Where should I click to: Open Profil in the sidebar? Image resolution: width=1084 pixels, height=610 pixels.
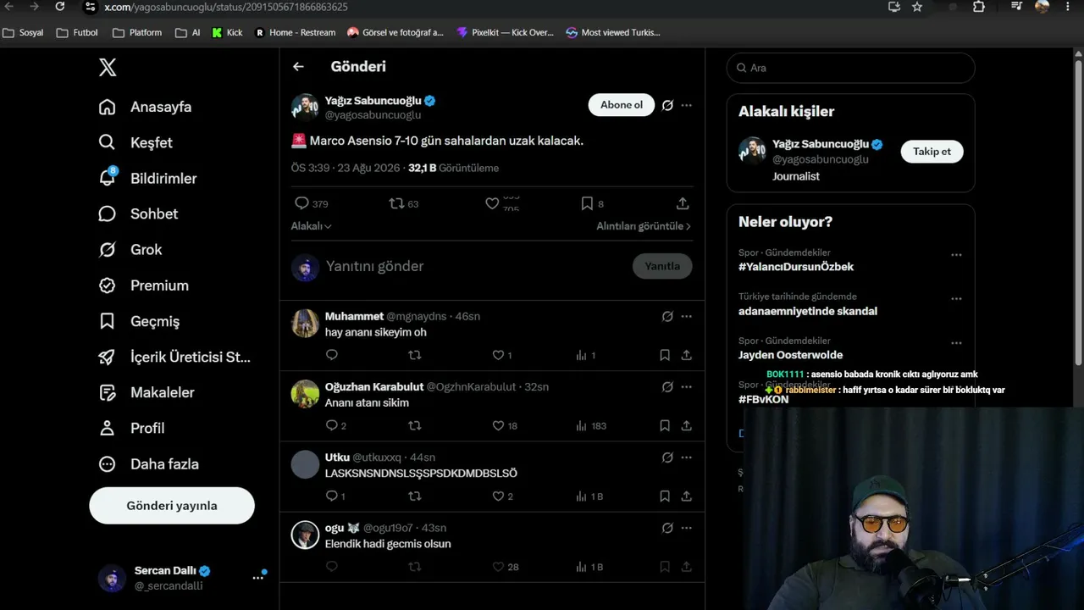[131, 428]
